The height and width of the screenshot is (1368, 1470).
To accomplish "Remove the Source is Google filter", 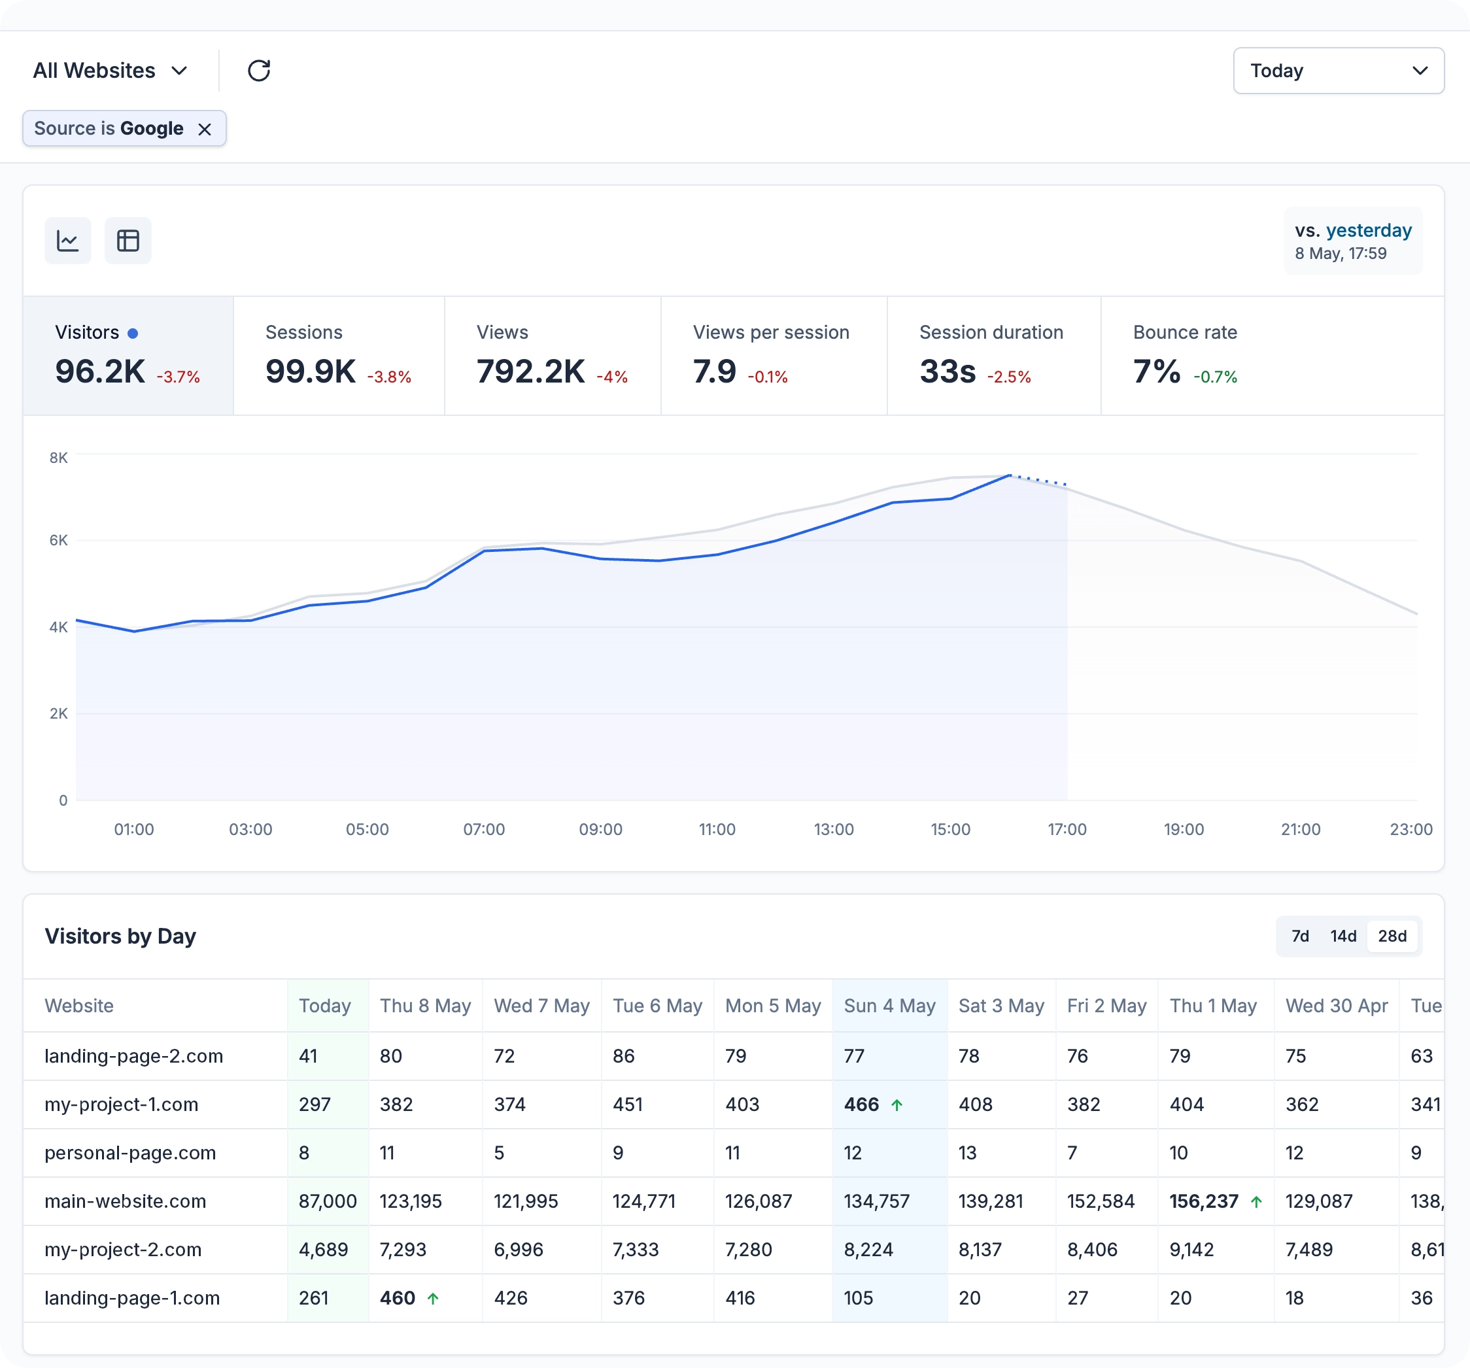I will 205,129.
